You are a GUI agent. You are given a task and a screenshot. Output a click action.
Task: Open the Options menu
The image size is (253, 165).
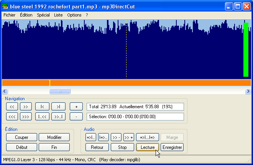pos(74,15)
